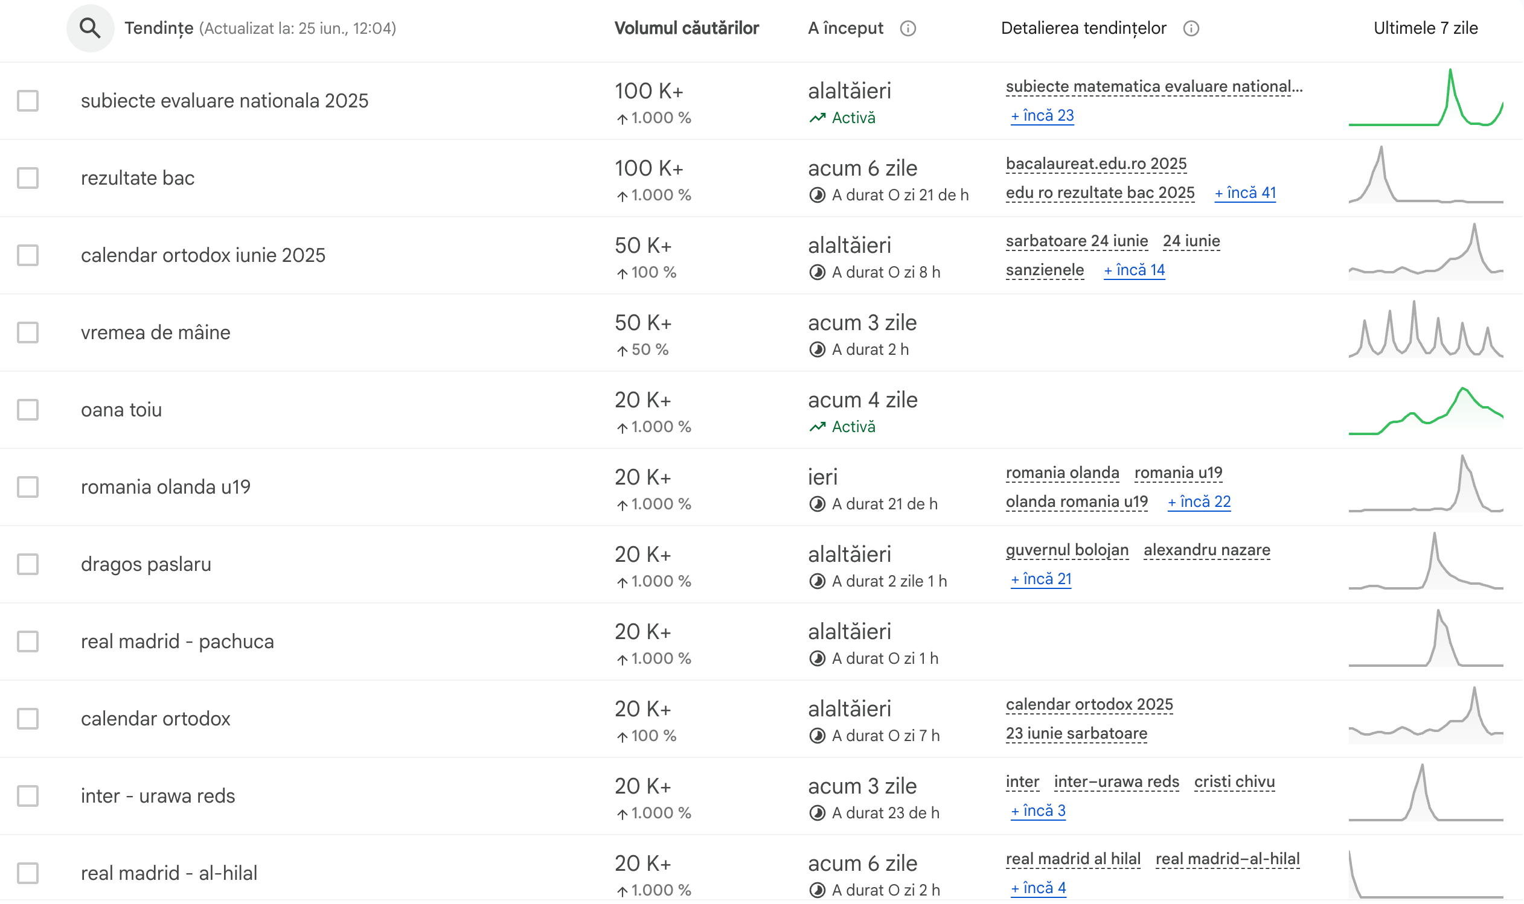Open 'romania u19' related query
The height and width of the screenshot is (904, 1524).
(1178, 473)
